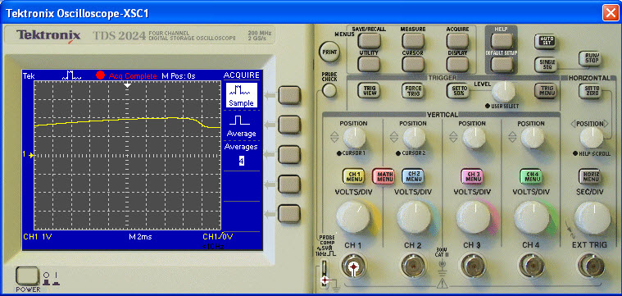The width and height of the screenshot is (622, 296).
Task: Click the AUTO SET button
Action: [x=545, y=41]
